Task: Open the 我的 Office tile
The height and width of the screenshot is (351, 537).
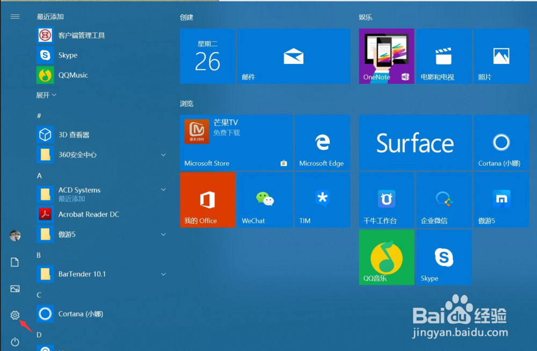Action: (207, 200)
